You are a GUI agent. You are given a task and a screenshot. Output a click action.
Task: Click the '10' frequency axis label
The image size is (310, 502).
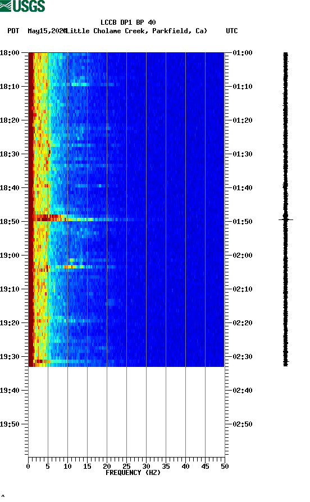point(67,467)
